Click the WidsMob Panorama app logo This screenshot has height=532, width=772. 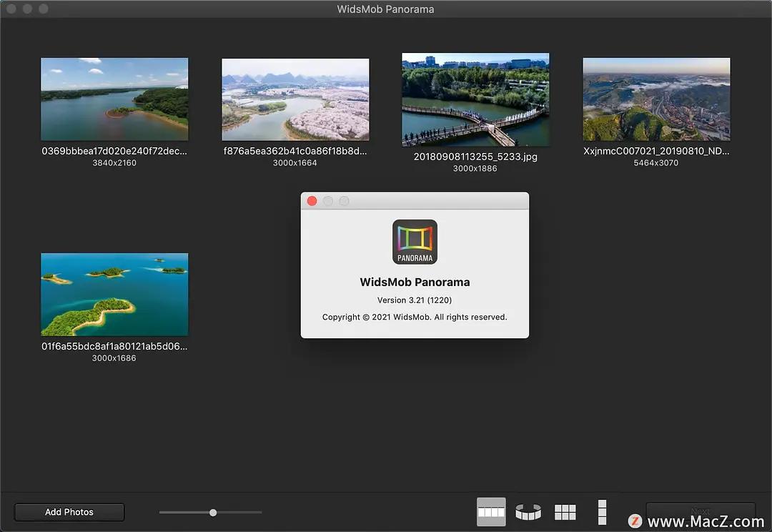[x=415, y=242]
